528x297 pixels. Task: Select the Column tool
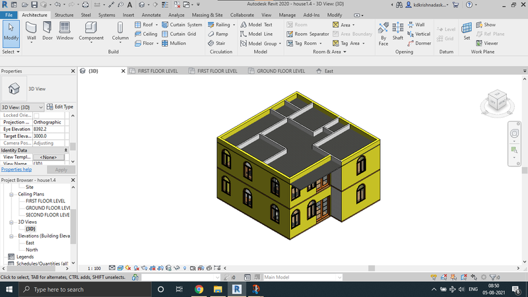click(x=120, y=32)
